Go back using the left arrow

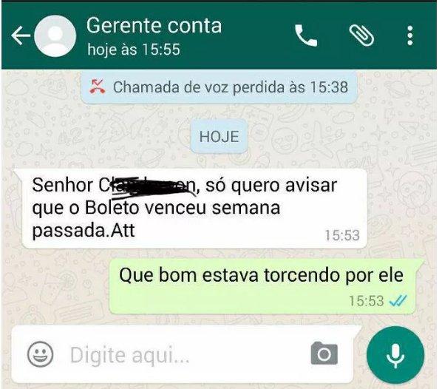click(x=21, y=35)
